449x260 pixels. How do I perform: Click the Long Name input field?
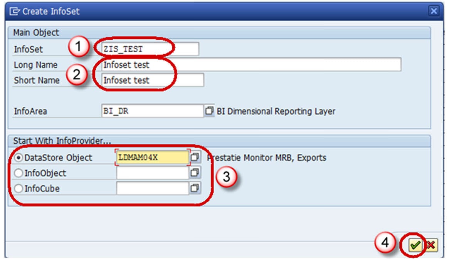tap(251, 65)
